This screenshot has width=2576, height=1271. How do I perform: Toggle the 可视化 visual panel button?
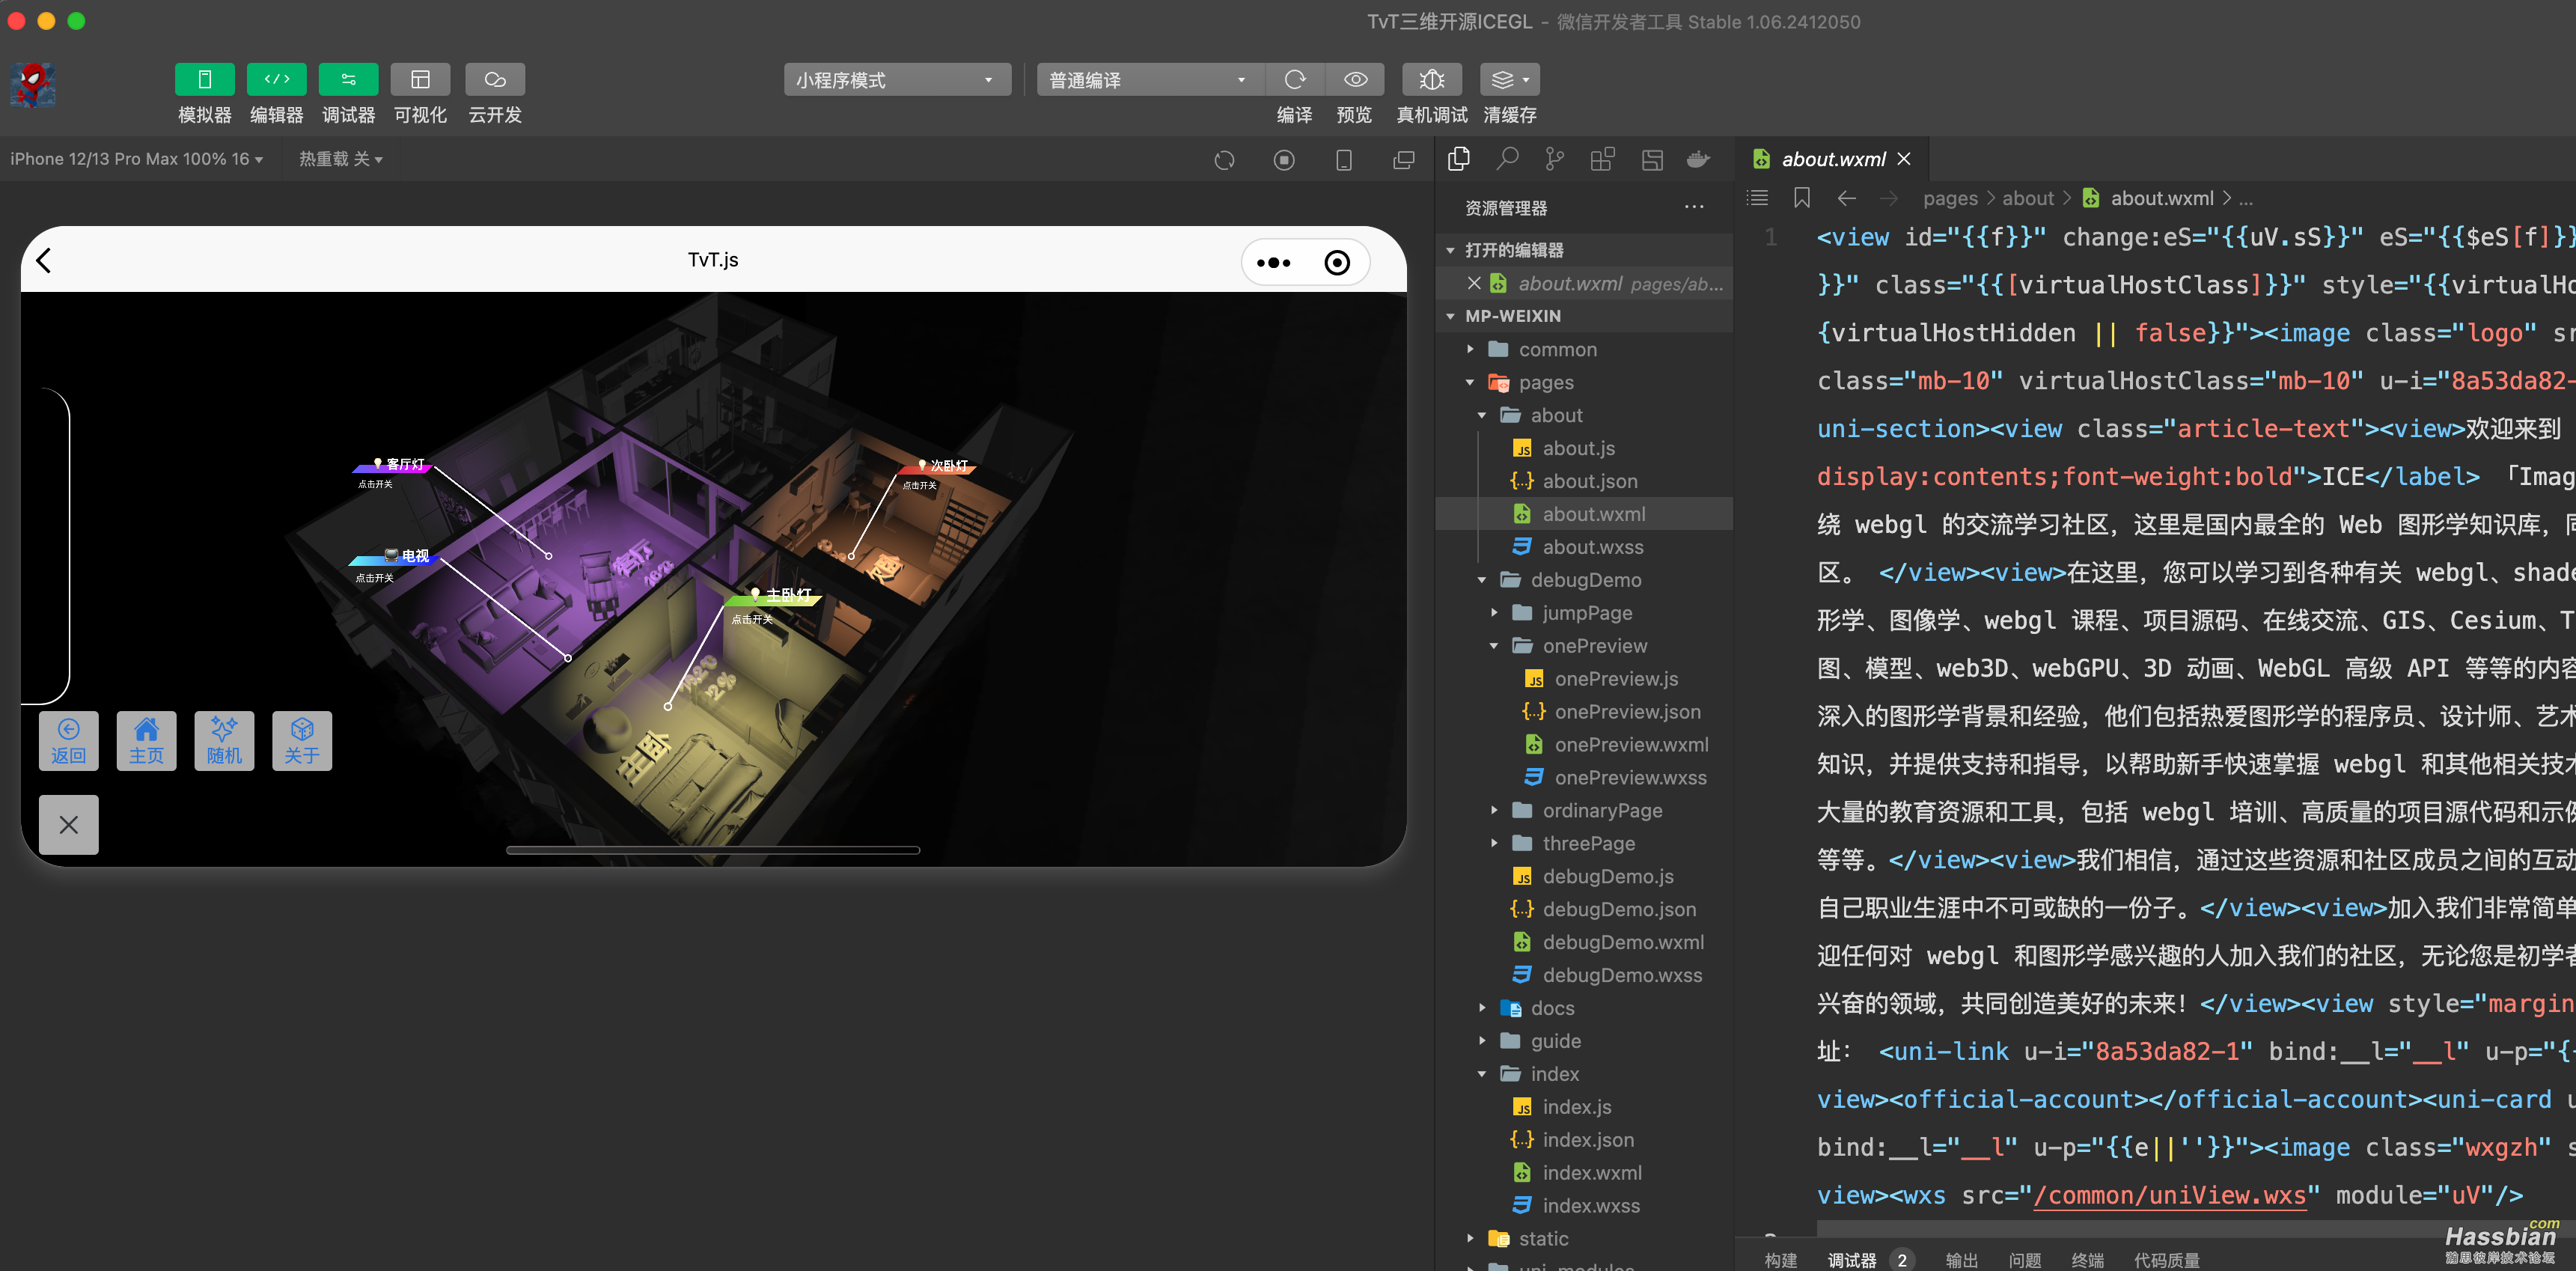click(x=420, y=79)
